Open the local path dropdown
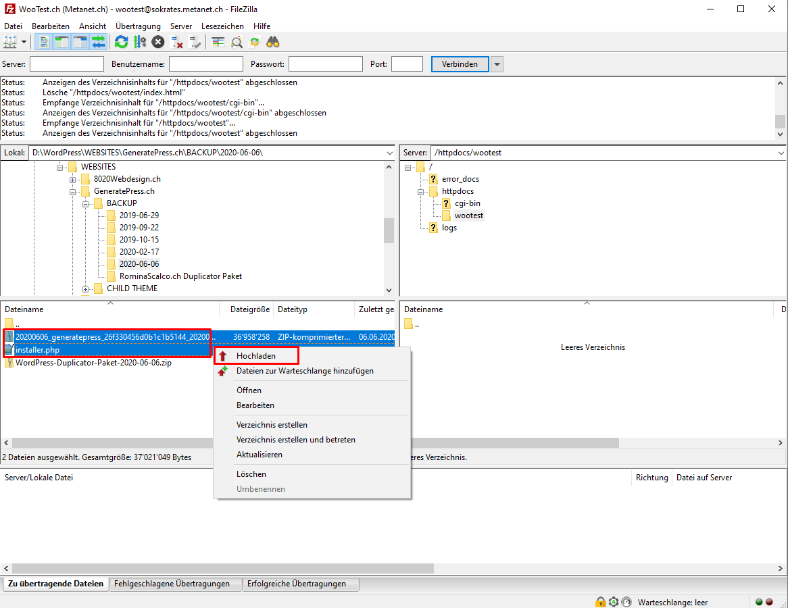The height and width of the screenshot is (608, 788). pyautogui.click(x=389, y=153)
